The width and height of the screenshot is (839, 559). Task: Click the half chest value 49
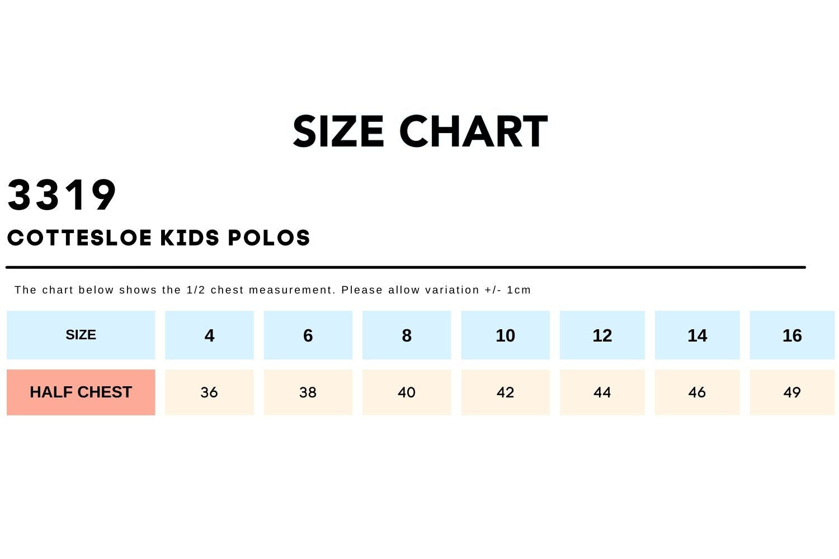(792, 392)
